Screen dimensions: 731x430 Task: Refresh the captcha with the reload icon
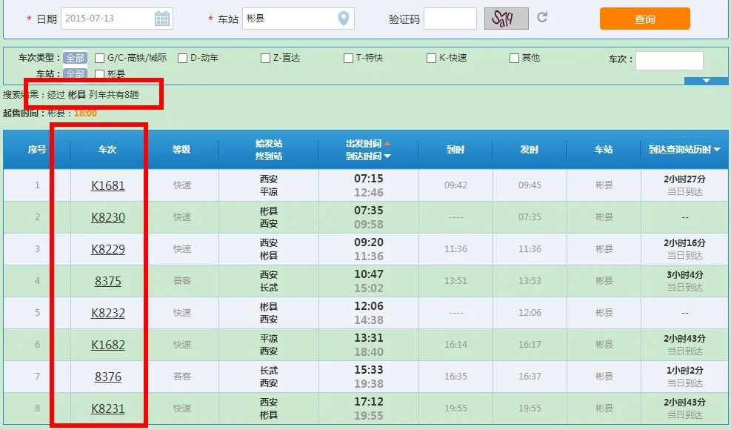coord(544,18)
